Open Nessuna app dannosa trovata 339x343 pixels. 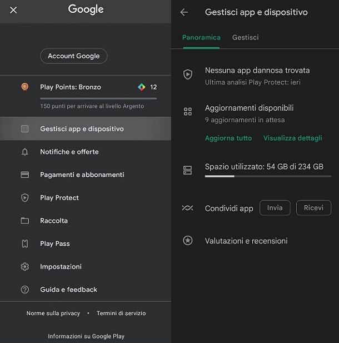[257, 71]
